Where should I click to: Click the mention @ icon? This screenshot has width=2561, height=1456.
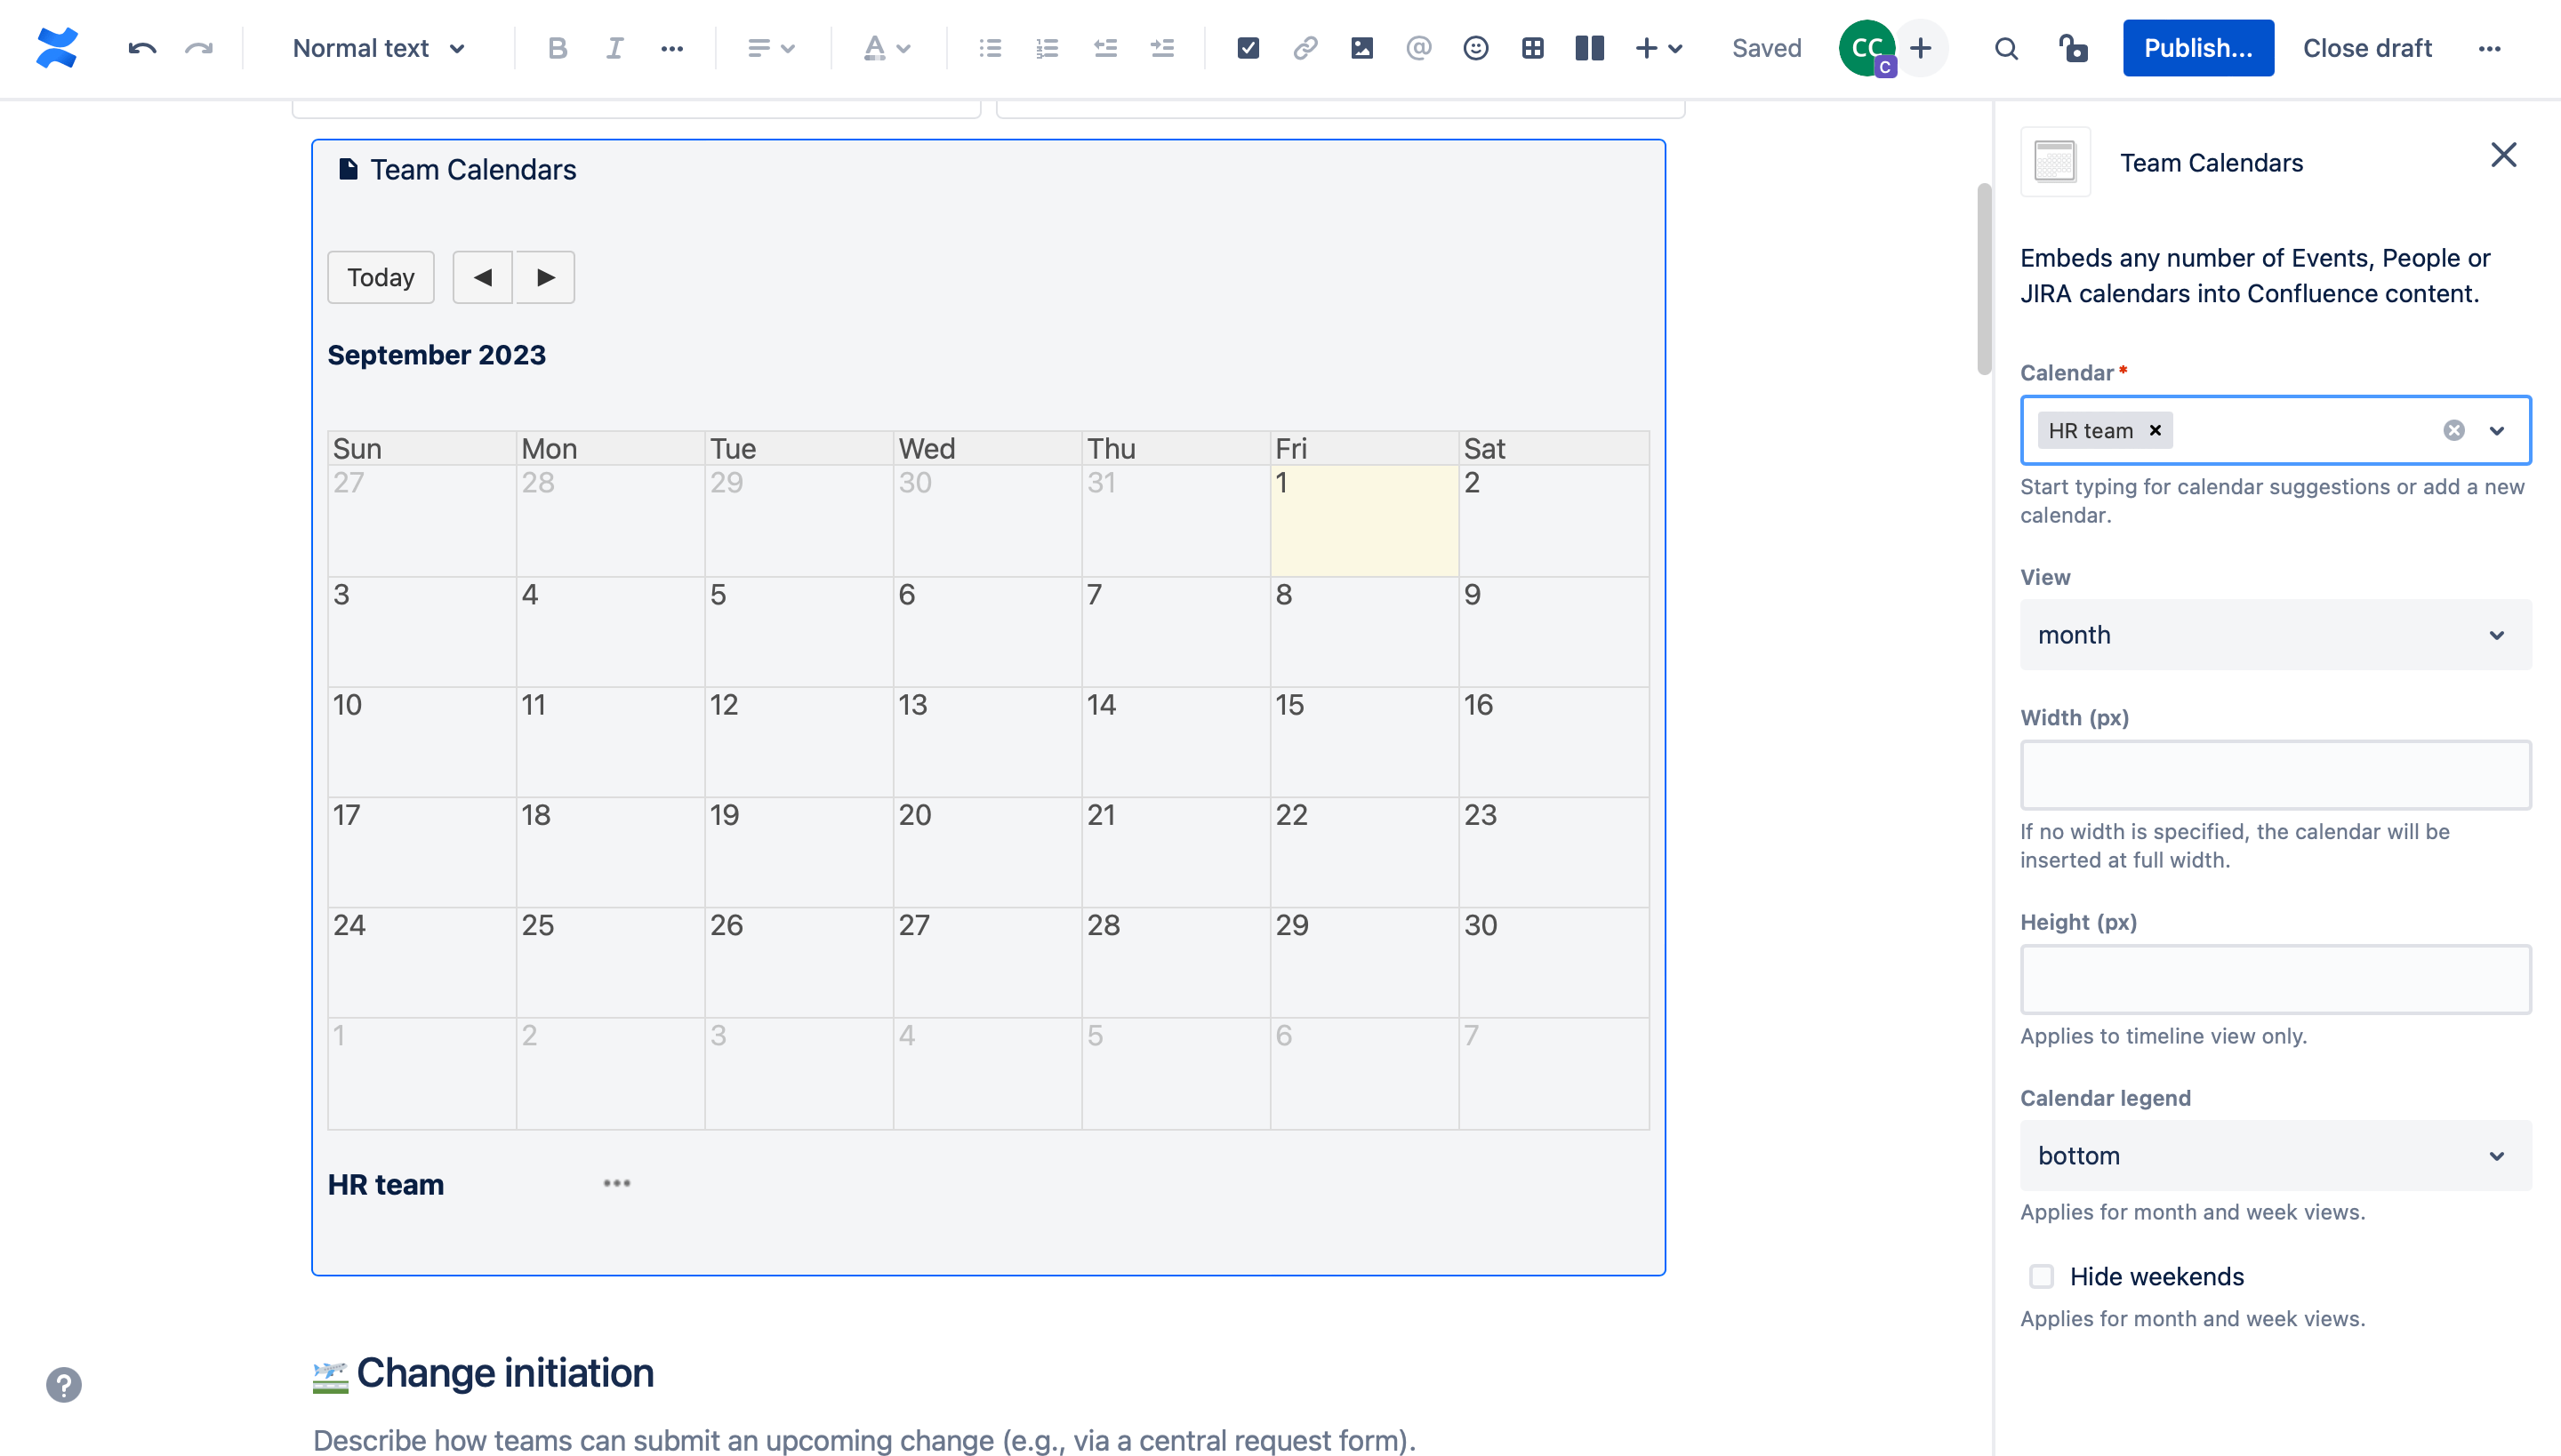point(1418,48)
